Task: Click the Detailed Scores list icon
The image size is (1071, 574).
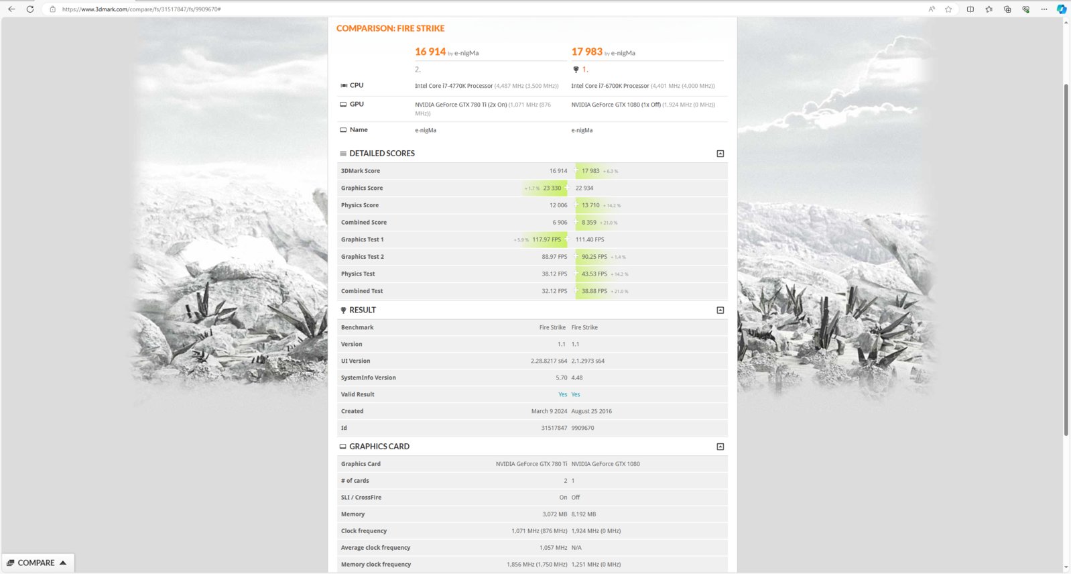Action: (343, 154)
